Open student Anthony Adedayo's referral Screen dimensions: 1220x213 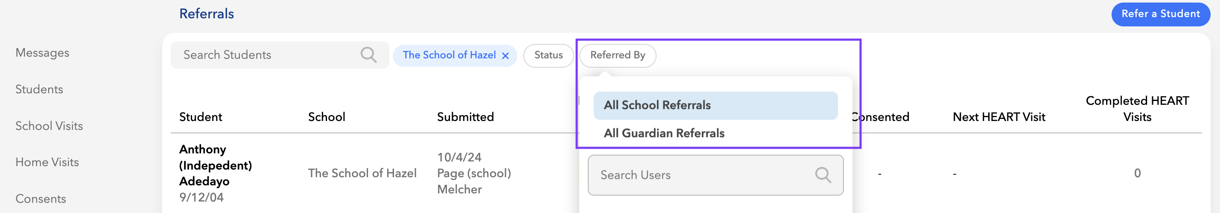[x=215, y=165]
